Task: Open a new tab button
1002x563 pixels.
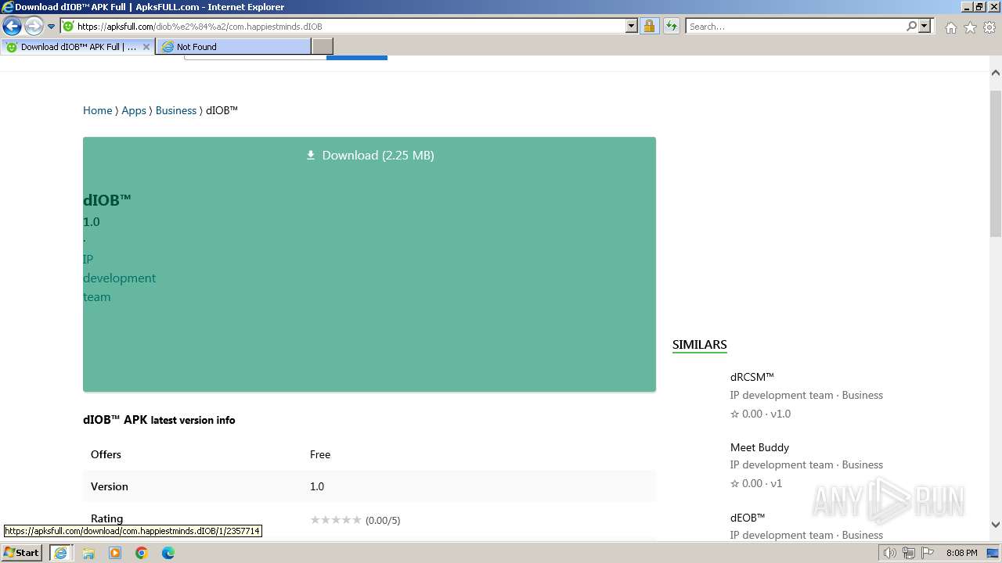Action: click(x=323, y=47)
